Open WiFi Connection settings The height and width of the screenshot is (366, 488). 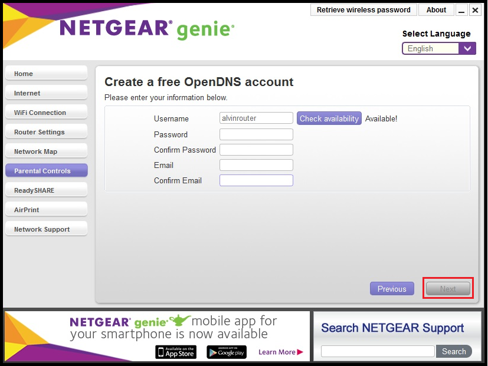[47, 113]
